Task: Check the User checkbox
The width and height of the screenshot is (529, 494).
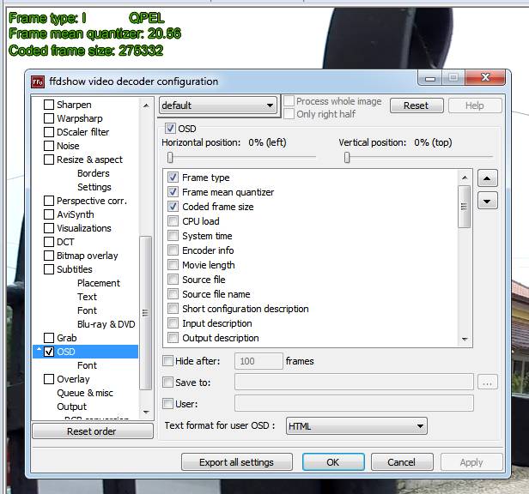Action: point(167,403)
